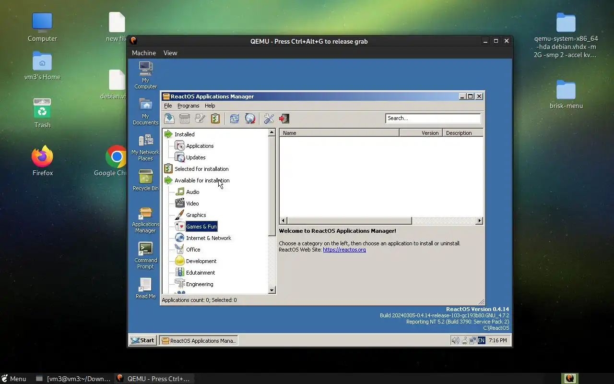Viewport: 614px width, 384px height.
Task: Select the host Computer desktop icon
Action: 42,27
